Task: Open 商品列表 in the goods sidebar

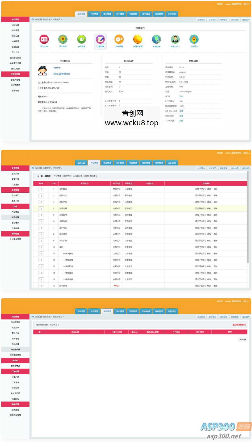Action: 15,328
